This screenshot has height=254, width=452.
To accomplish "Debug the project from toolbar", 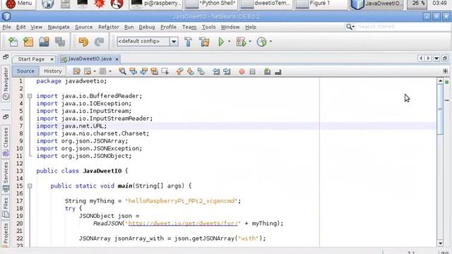I will 242,42.
